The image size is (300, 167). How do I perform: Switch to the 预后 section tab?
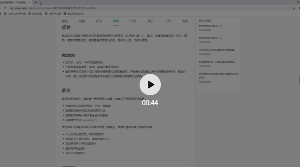(150, 21)
